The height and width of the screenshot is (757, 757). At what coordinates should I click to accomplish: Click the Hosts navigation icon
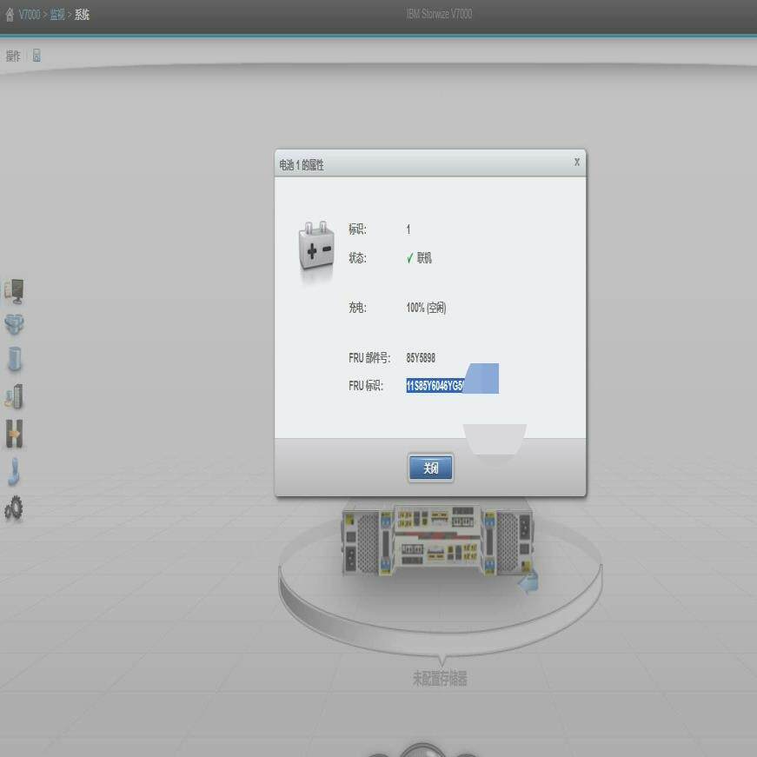14,395
